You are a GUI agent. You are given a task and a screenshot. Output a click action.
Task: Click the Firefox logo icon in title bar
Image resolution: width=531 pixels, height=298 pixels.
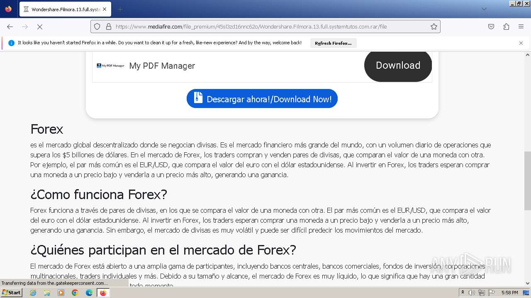click(8, 9)
